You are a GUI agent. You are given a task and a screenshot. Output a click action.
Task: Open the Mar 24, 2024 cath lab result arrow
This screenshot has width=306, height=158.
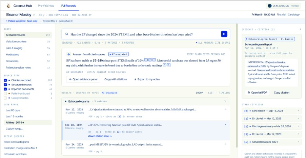(225, 144)
